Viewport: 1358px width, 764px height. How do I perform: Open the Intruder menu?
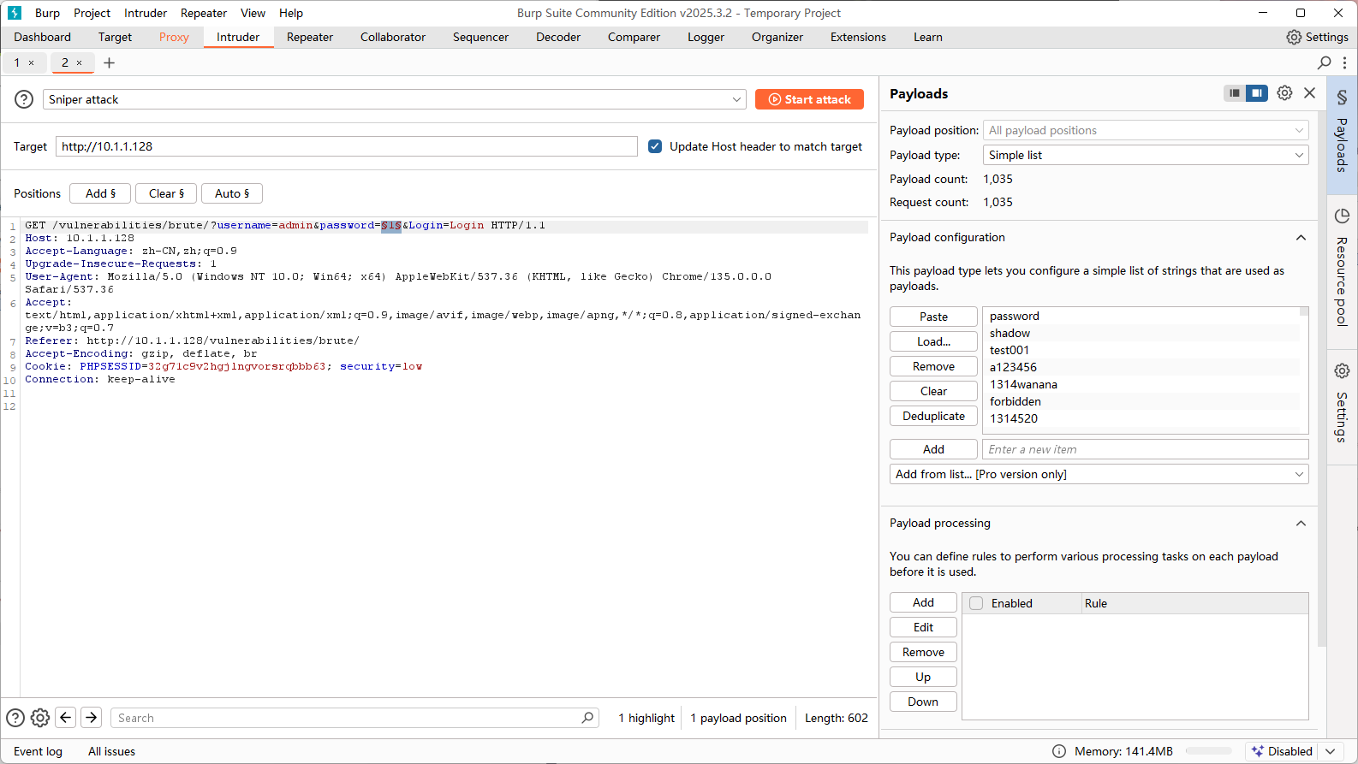[146, 13]
